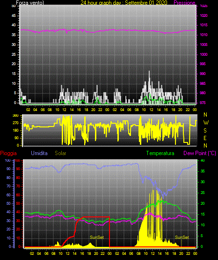Viewport: 218px width, 260px height.
Task: Click the S compass direction label
Action: pos(205,131)
